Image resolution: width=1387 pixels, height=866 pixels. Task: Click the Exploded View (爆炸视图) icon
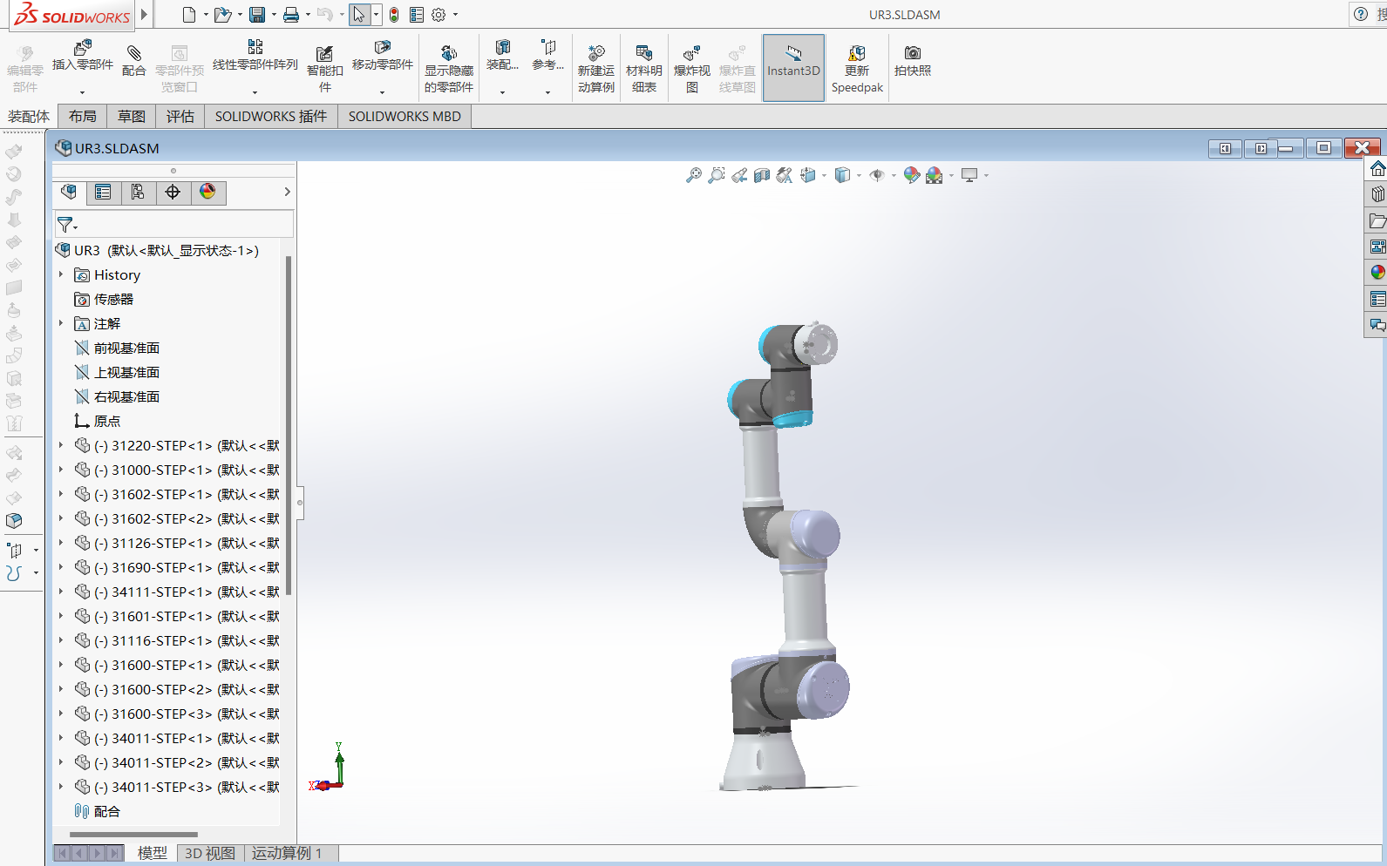coord(692,53)
